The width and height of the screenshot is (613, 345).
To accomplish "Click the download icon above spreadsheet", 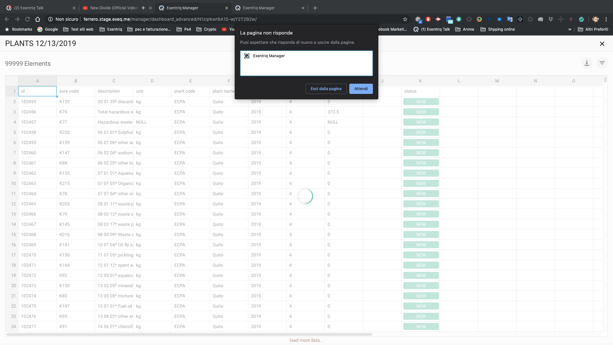I will [x=587, y=63].
